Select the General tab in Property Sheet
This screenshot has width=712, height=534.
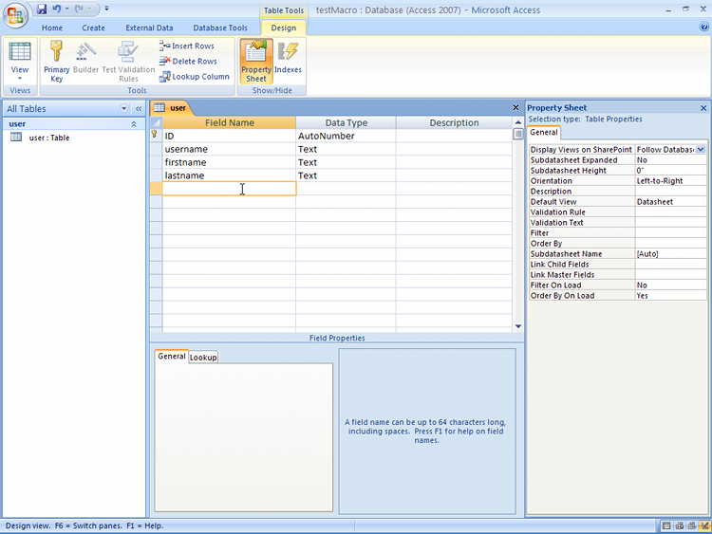pos(544,132)
